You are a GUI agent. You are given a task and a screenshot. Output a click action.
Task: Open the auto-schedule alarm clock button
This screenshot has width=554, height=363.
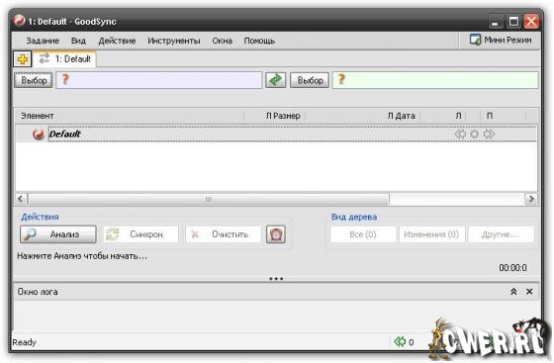click(276, 234)
